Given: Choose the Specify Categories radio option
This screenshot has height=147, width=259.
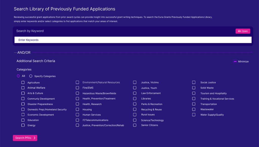Looking at the screenshot, I should pyautogui.click(x=31, y=76).
